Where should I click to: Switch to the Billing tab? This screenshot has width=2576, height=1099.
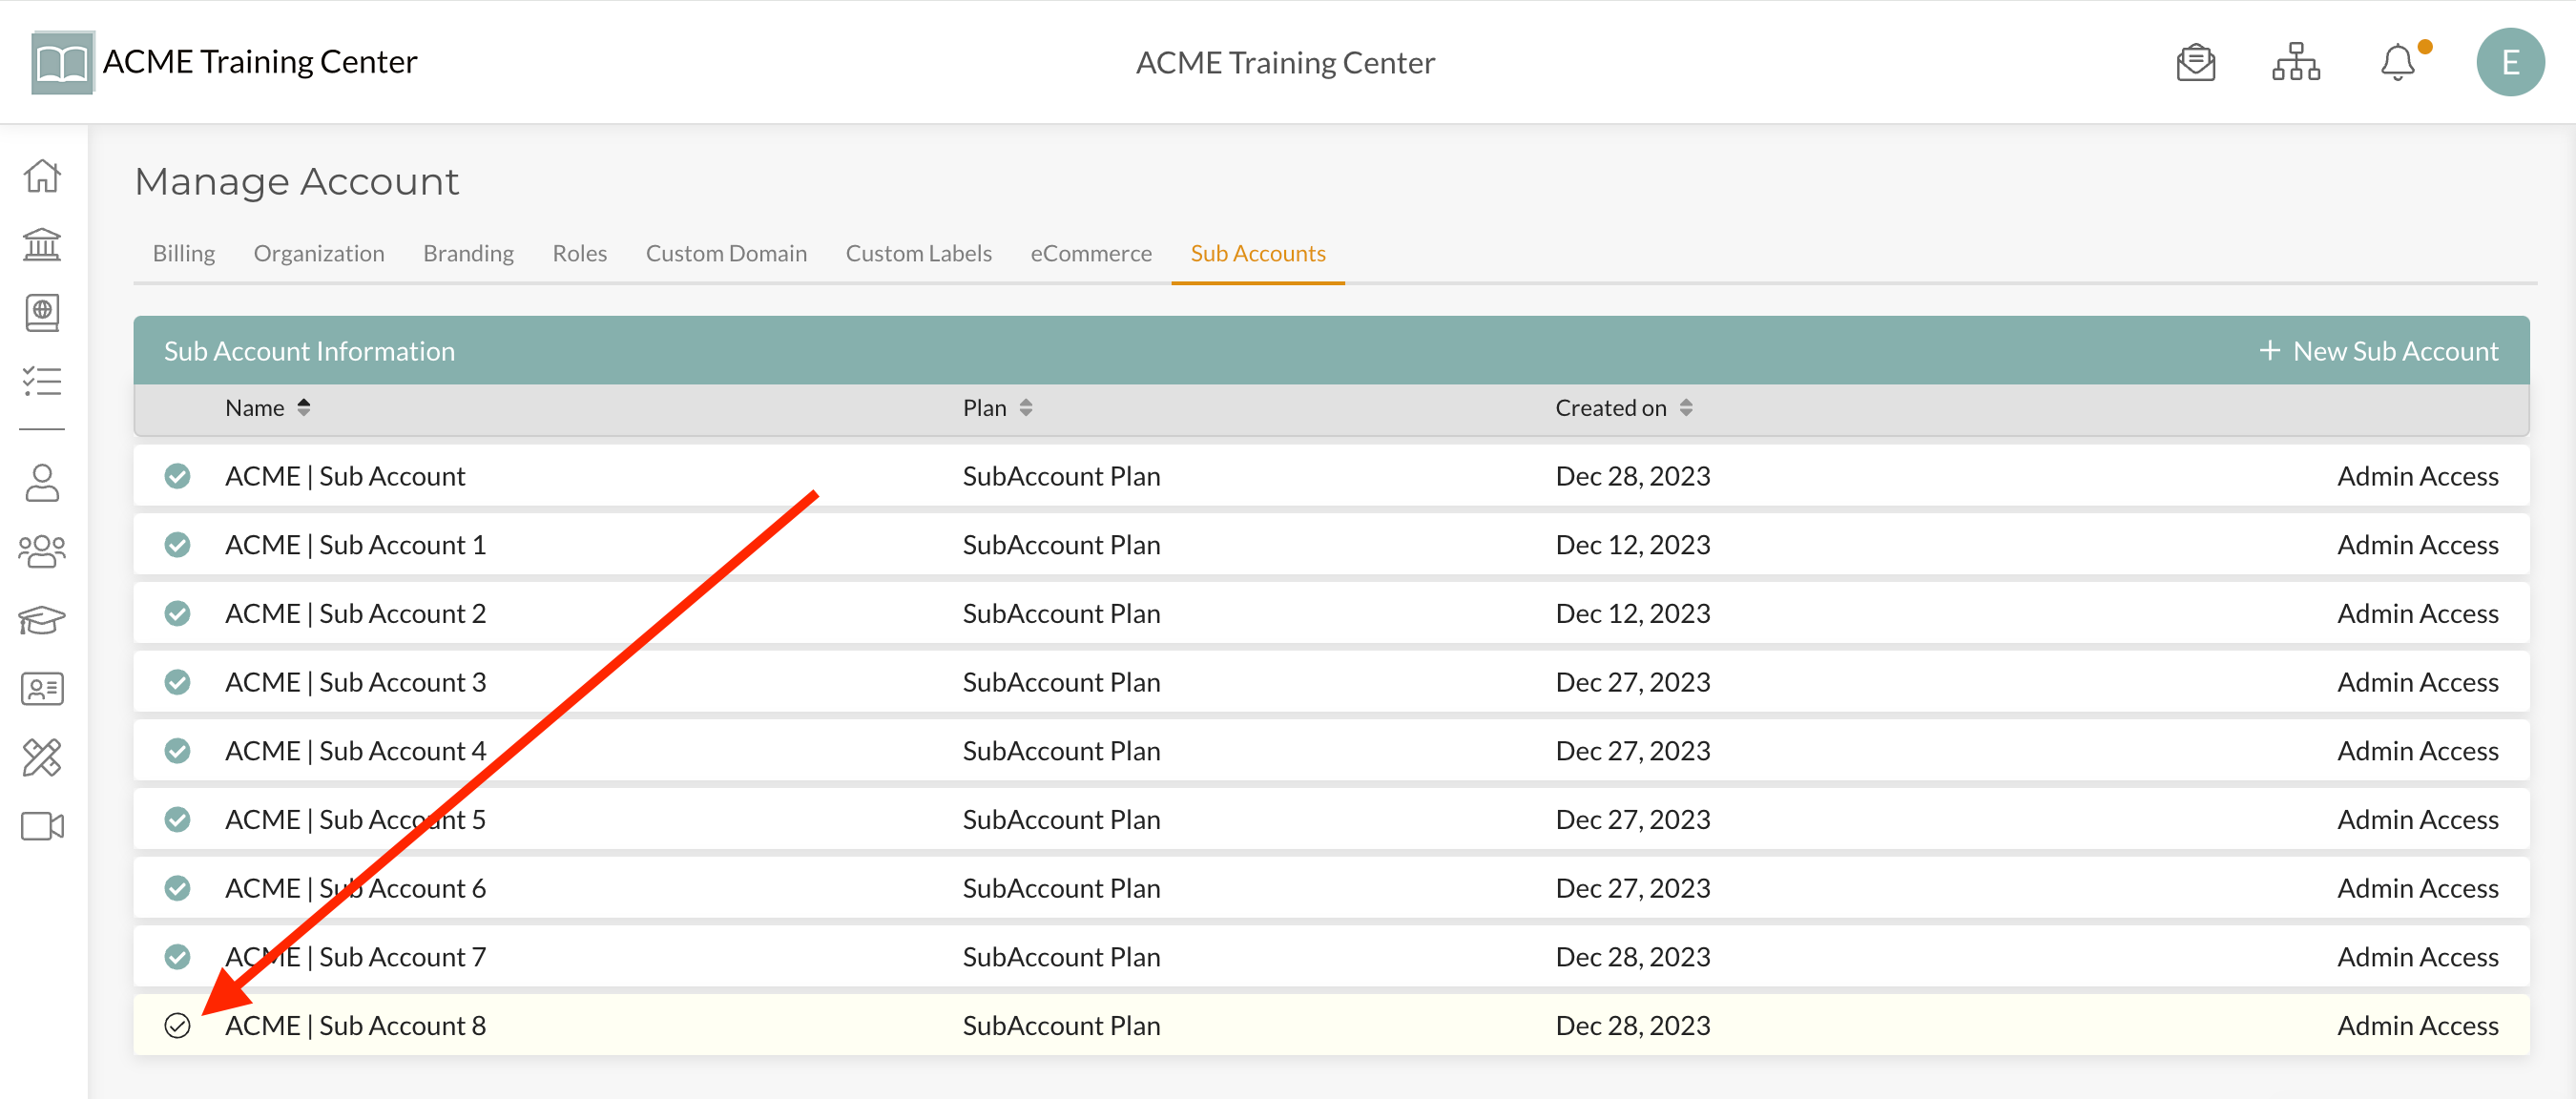(184, 253)
